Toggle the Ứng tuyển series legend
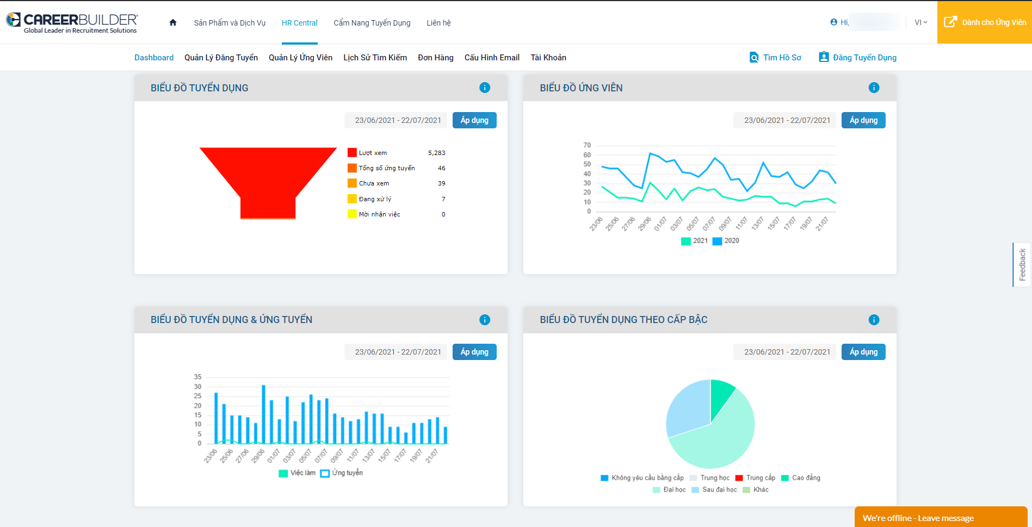The width and height of the screenshot is (1032, 527). [342, 473]
